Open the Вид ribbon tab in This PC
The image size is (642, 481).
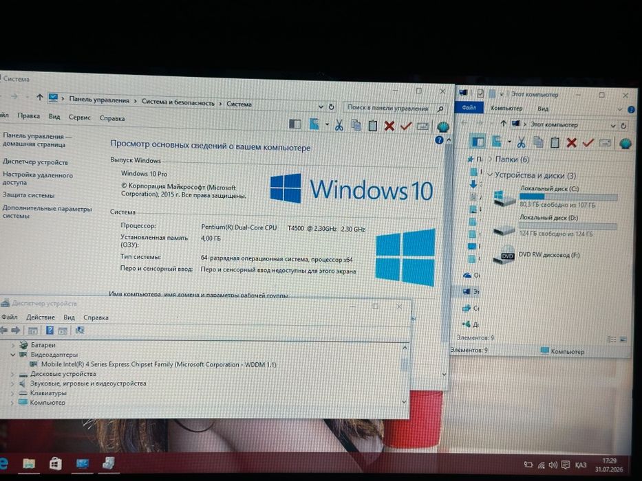point(543,109)
